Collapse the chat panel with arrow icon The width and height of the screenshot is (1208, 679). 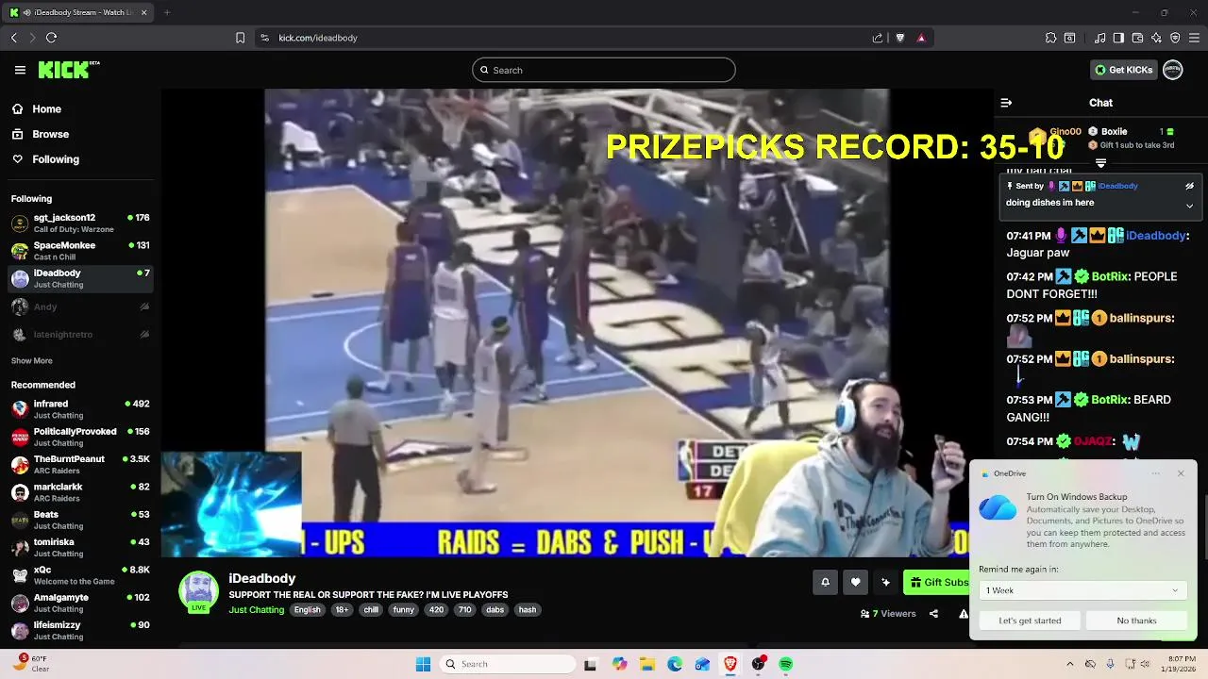tap(1006, 103)
